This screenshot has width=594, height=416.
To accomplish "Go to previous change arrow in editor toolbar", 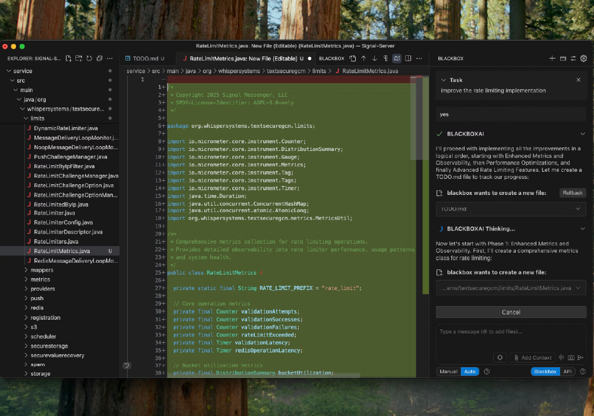I will click(x=364, y=58).
